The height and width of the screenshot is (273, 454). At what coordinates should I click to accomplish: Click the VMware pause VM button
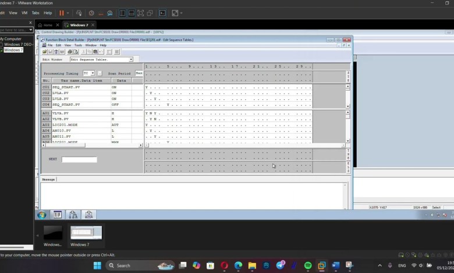click(x=61, y=13)
